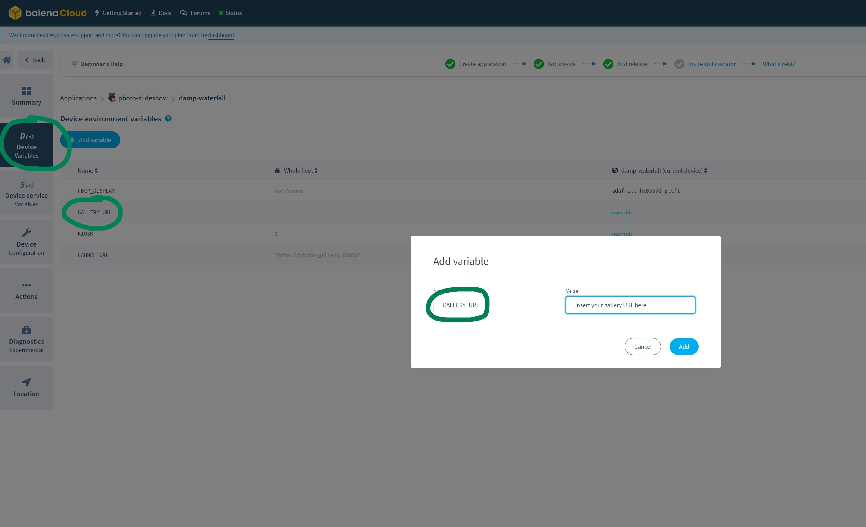Click the Invite collaborator check circle

[679, 64]
